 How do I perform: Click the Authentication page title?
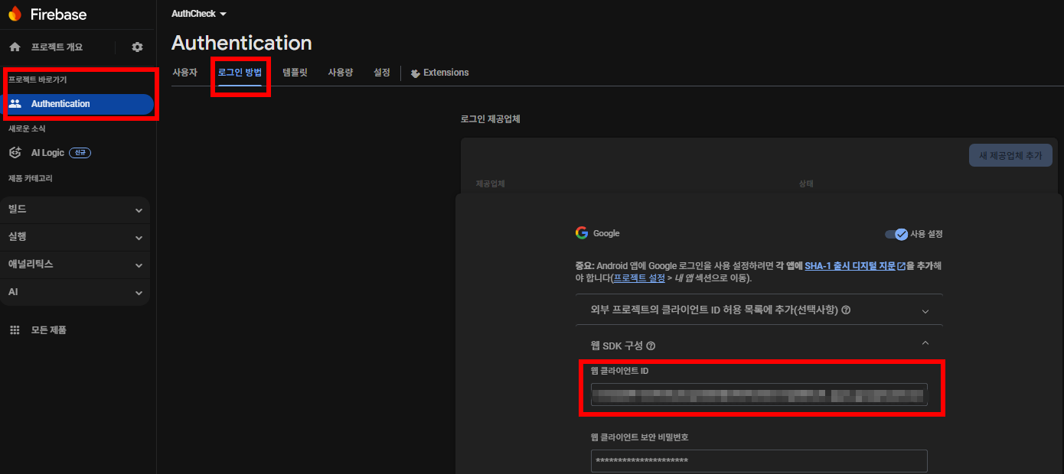[242, 43]
